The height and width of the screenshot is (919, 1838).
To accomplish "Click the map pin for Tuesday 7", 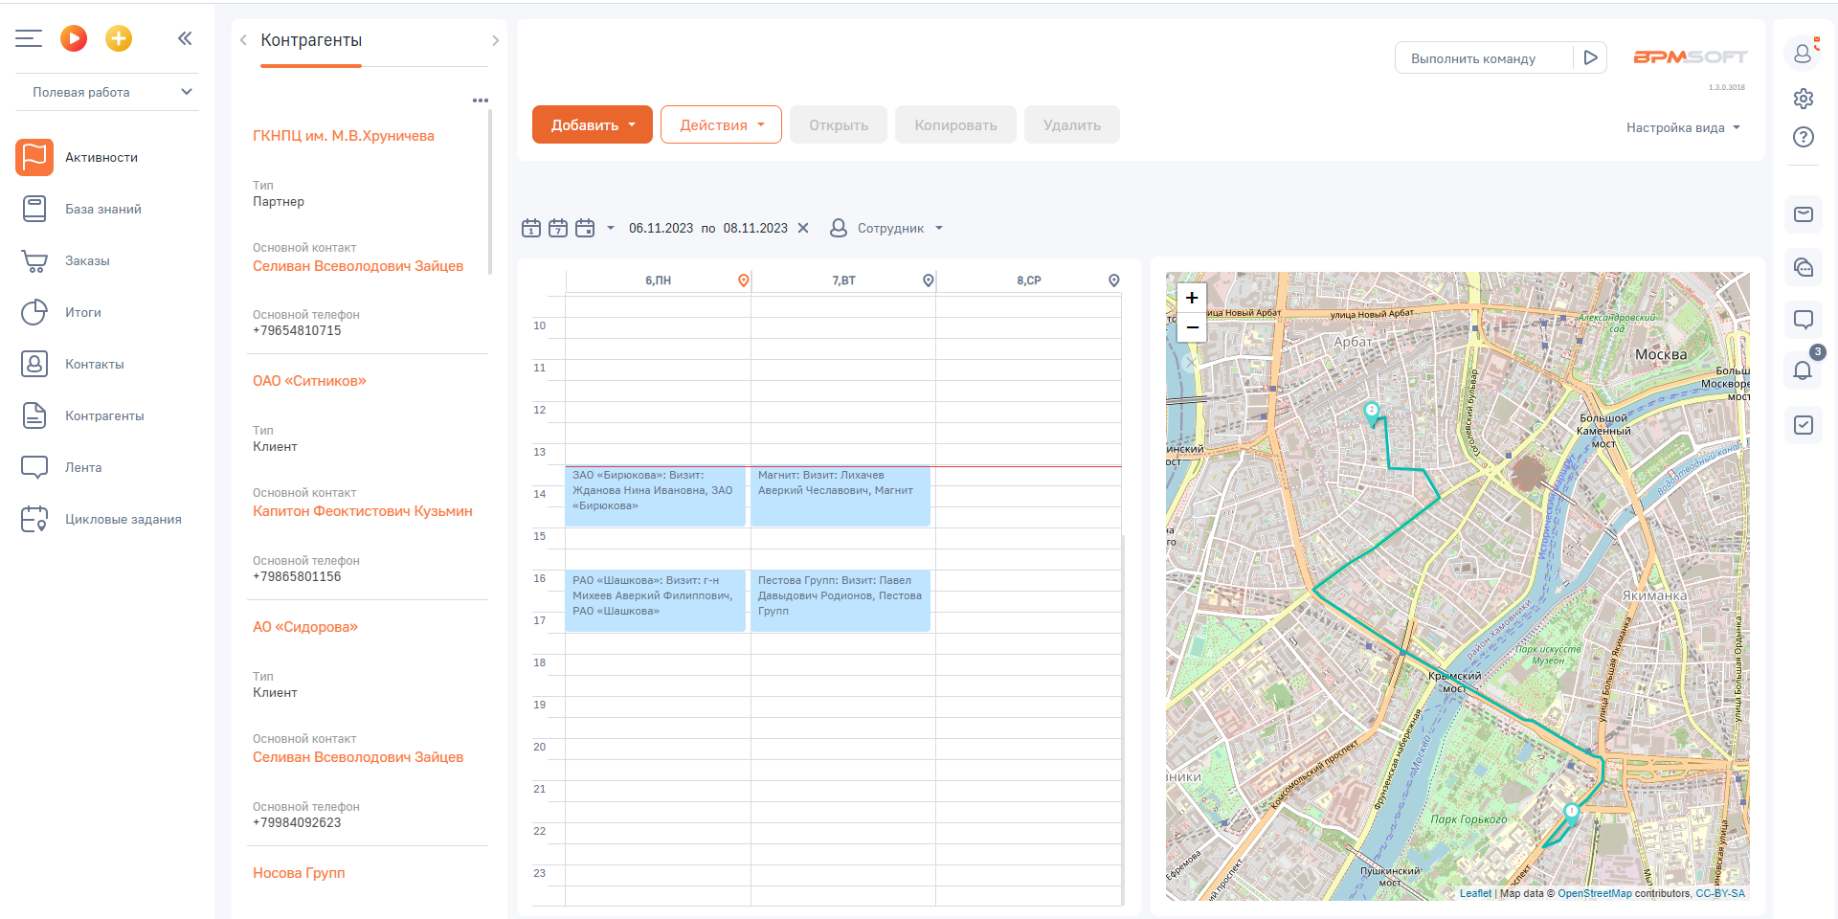I will (928, 280).
